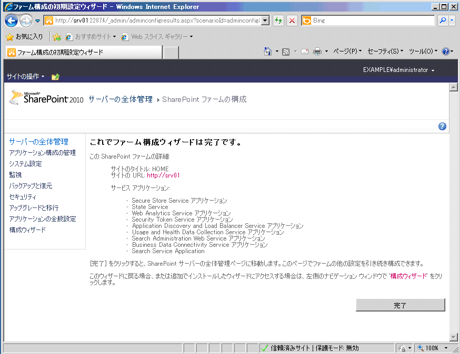Click the SharePoint 2010 logo
The width and height of the screenshot is (460, 354).
tap(46, 98)
